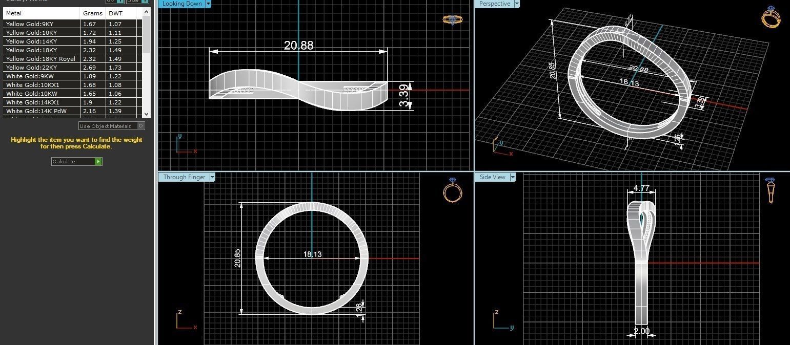The height and width of the screenshot is (345, 790).
Task: Click the ring icon in Looking Down viewport
Action: coord(452,20)
